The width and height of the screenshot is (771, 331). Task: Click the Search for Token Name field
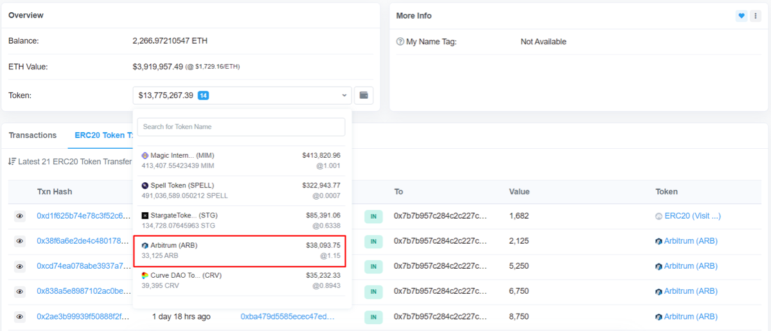(x=241, y=127)
